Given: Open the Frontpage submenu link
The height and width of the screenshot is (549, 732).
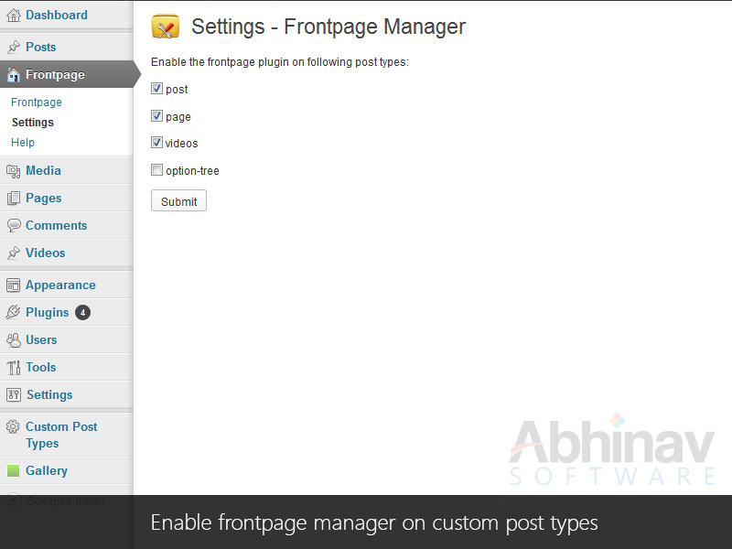Looking at the screenshot, I should click(x=37, y=102).
